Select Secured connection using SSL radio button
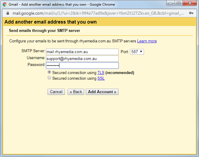 point(49,78)
